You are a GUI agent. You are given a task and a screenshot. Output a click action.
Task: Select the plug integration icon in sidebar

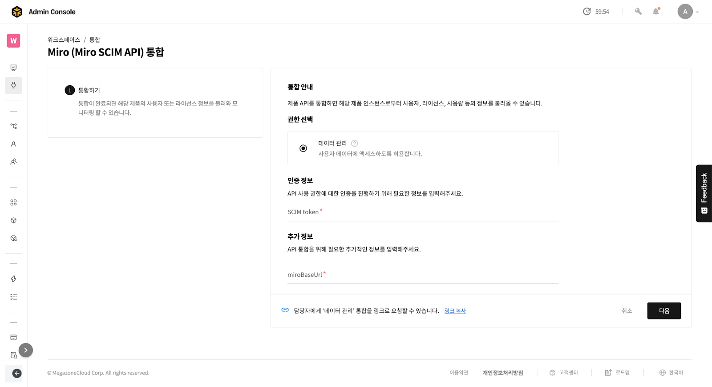[14, 85]
